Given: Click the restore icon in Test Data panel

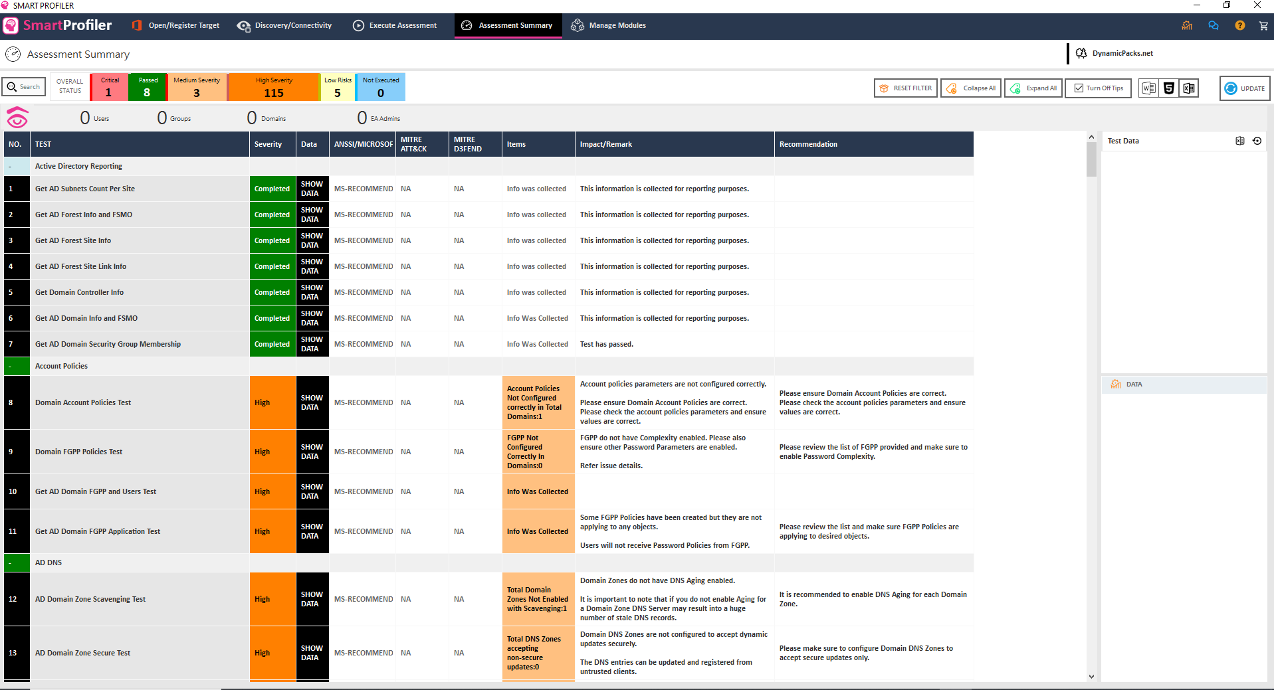Looking at the screenshot, I should pyautogui.click(x=1257, y=141).
